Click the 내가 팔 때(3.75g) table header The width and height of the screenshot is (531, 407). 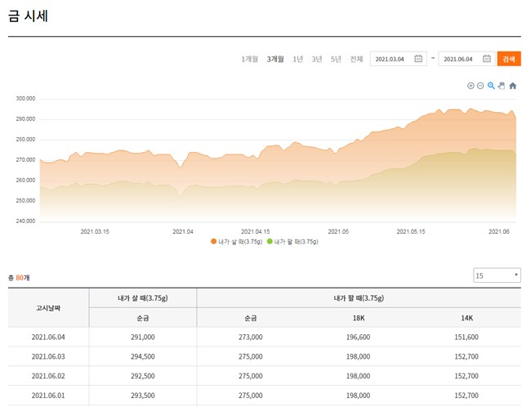[x=359, y=298]
